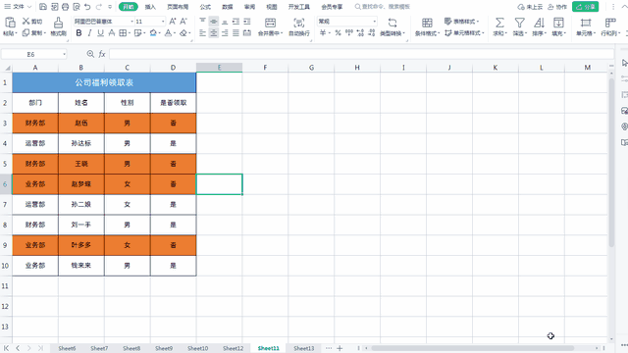
Task: Expand the font size dropdown
Action: click(163, 22)
